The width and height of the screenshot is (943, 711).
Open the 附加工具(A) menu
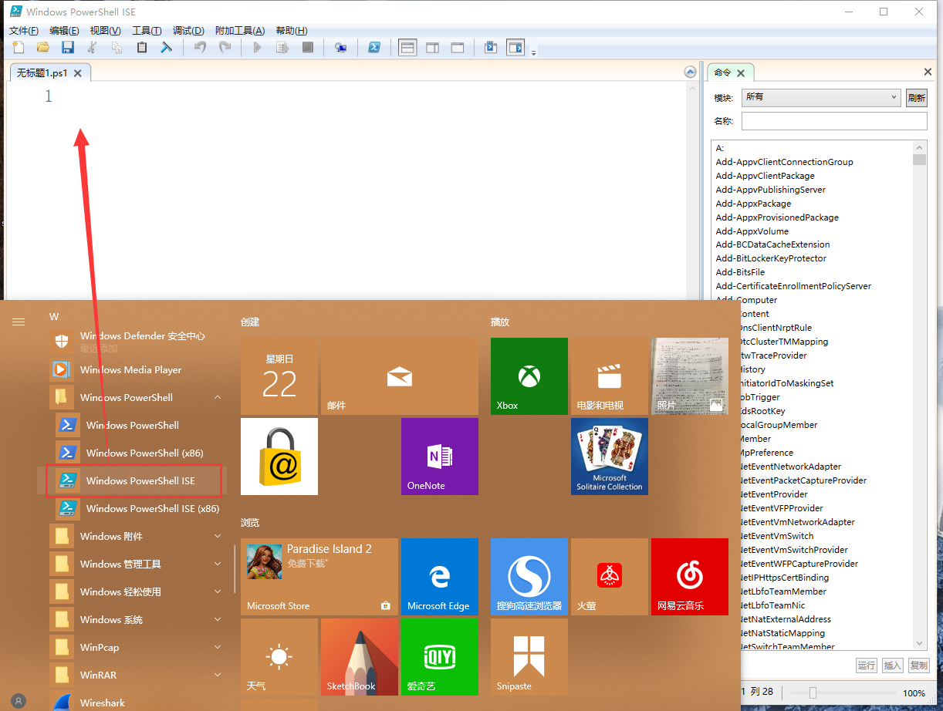pyautogui.click(x=240, y=31)
